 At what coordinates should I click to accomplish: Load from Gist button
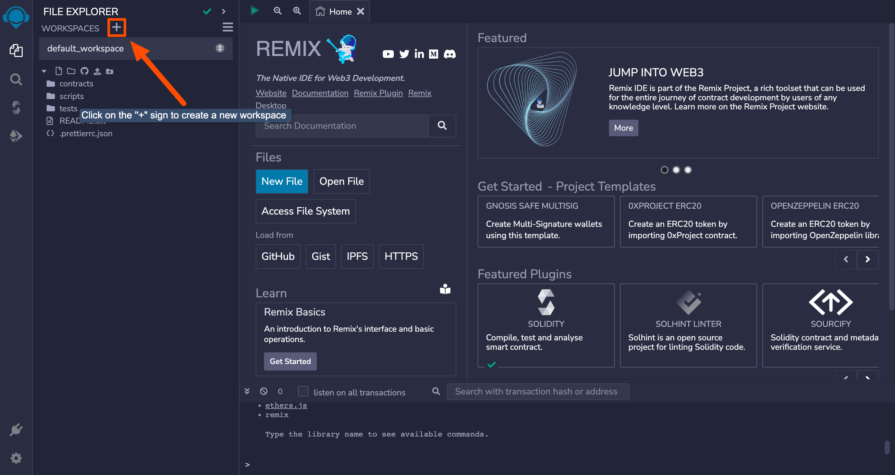coord(321,257)
